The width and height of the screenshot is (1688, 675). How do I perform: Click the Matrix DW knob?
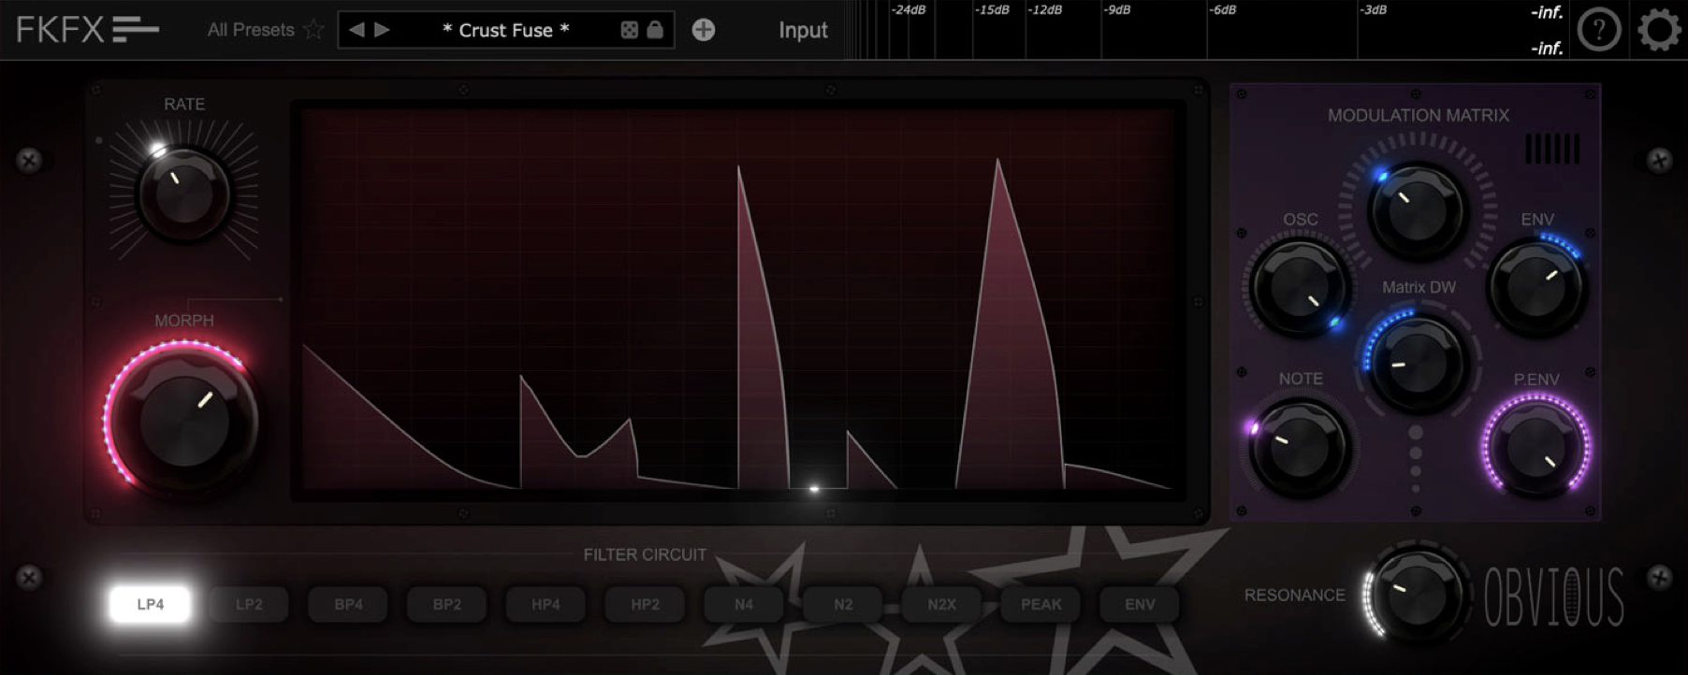(x=1418, y=364)
